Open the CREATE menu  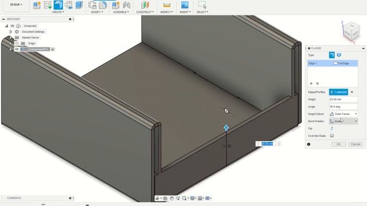point(58,12)
